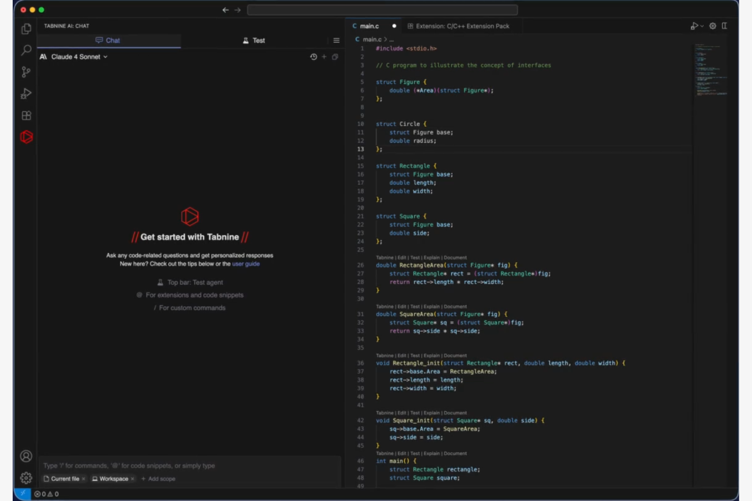Start a new Tabnine chat with the plus icon
The height and width of the screenshot is (501, 752).
click(x=324, y=57)
